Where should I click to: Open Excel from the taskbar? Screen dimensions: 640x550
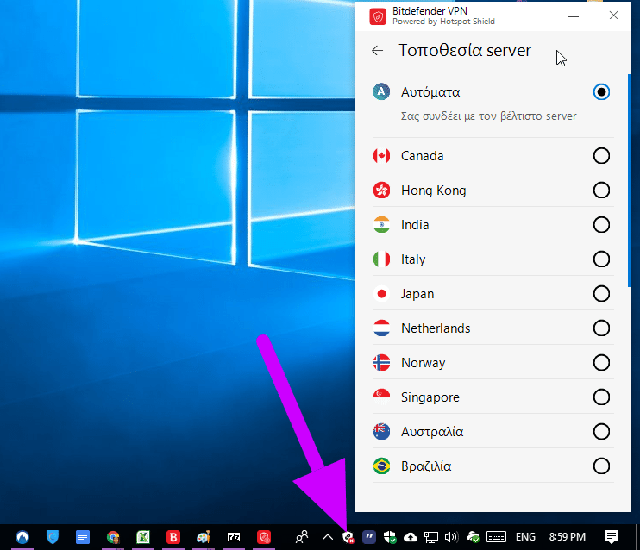pos(143,537)
